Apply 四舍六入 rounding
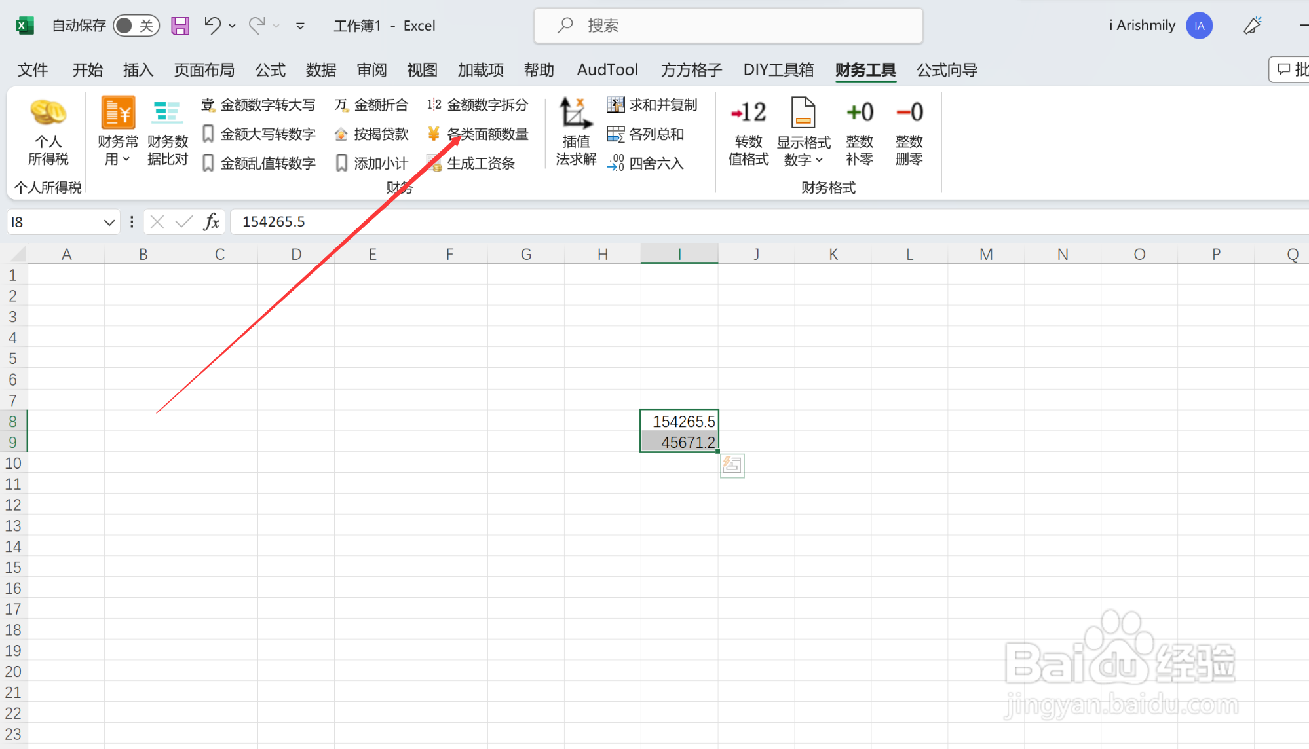The height and width of the screenshot is (749, 1309). click(646, 163)
